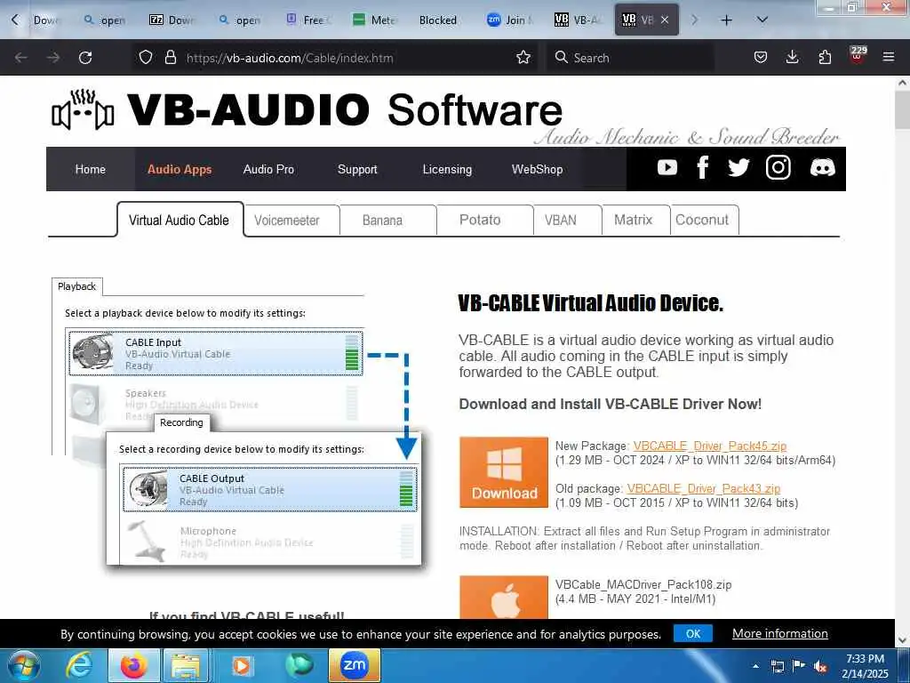Click the Search box
This screenshot has width=910, height=683.
coord(630,58)
